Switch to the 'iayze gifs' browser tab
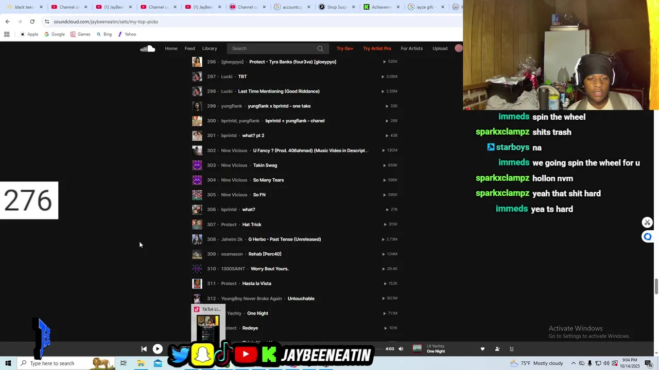This screenshot has height=370, width=659. [x=425, y=7]
